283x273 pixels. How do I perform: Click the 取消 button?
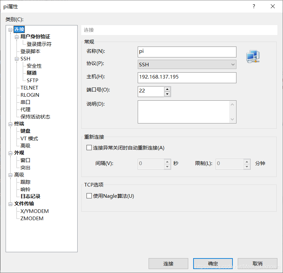pyautogui.click(x=257, y=263)
